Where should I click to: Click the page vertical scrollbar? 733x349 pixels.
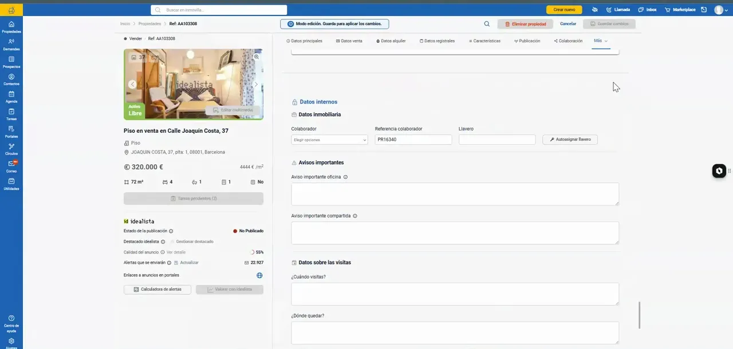[x=640, y=315]
